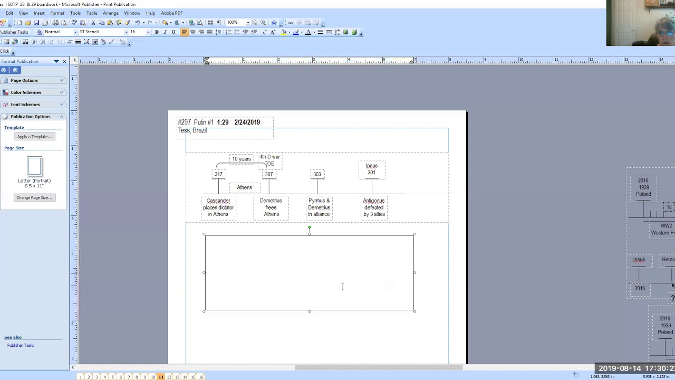Open the Publisher Tasks link
This screenshot has height=380, width=675.
[21, 345]
